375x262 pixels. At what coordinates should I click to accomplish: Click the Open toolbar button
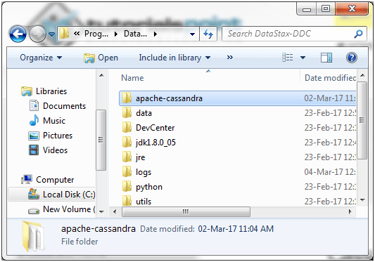point(101,58)
